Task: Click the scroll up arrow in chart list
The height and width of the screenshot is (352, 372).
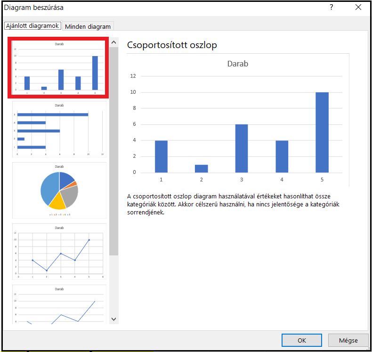Action: click(x=113, y=43)
